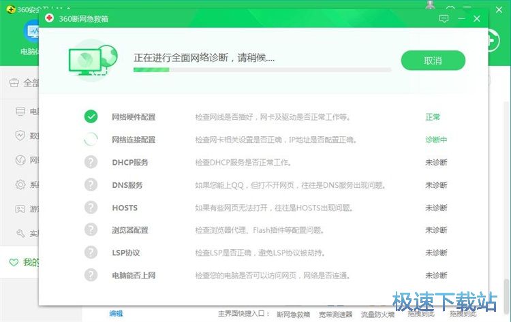Click the question mark icon beside DNS服务
The width and height of the screenshot is (511, 322).
coord(91,184)
